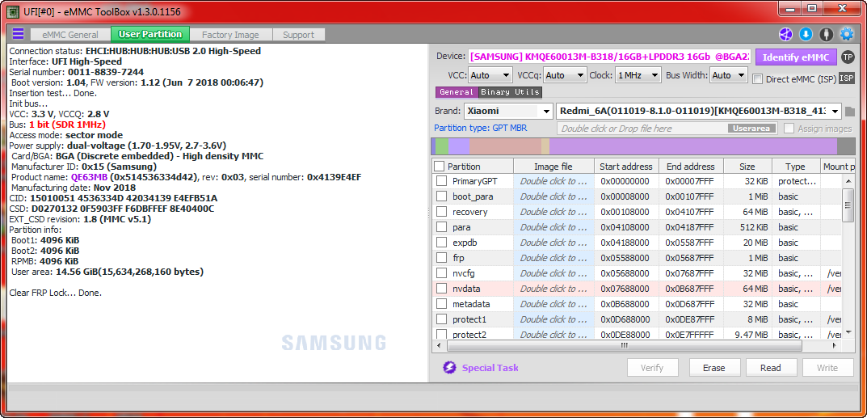Click the purple globe network icon
867x418 pixels.
pyautogui.click(x=785, y=34)
